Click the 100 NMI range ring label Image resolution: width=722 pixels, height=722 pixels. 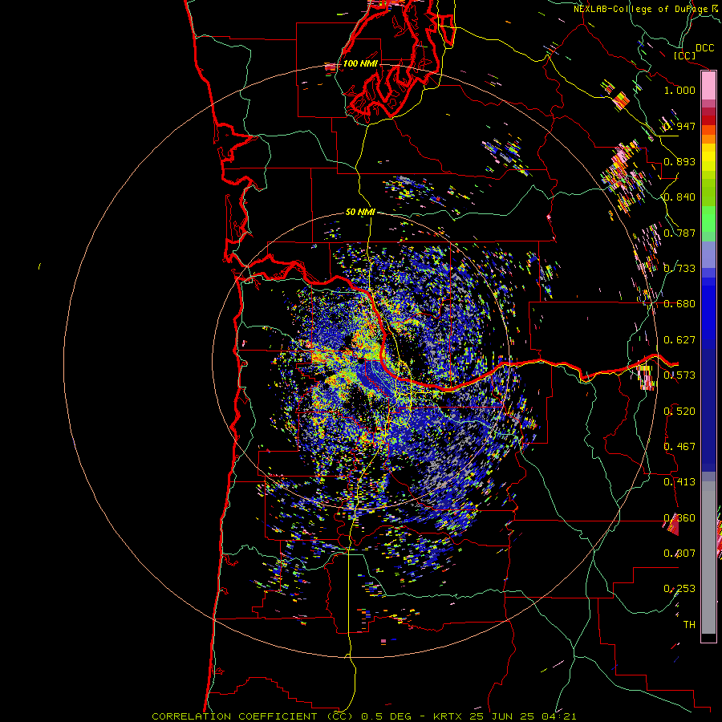point(360,63)
